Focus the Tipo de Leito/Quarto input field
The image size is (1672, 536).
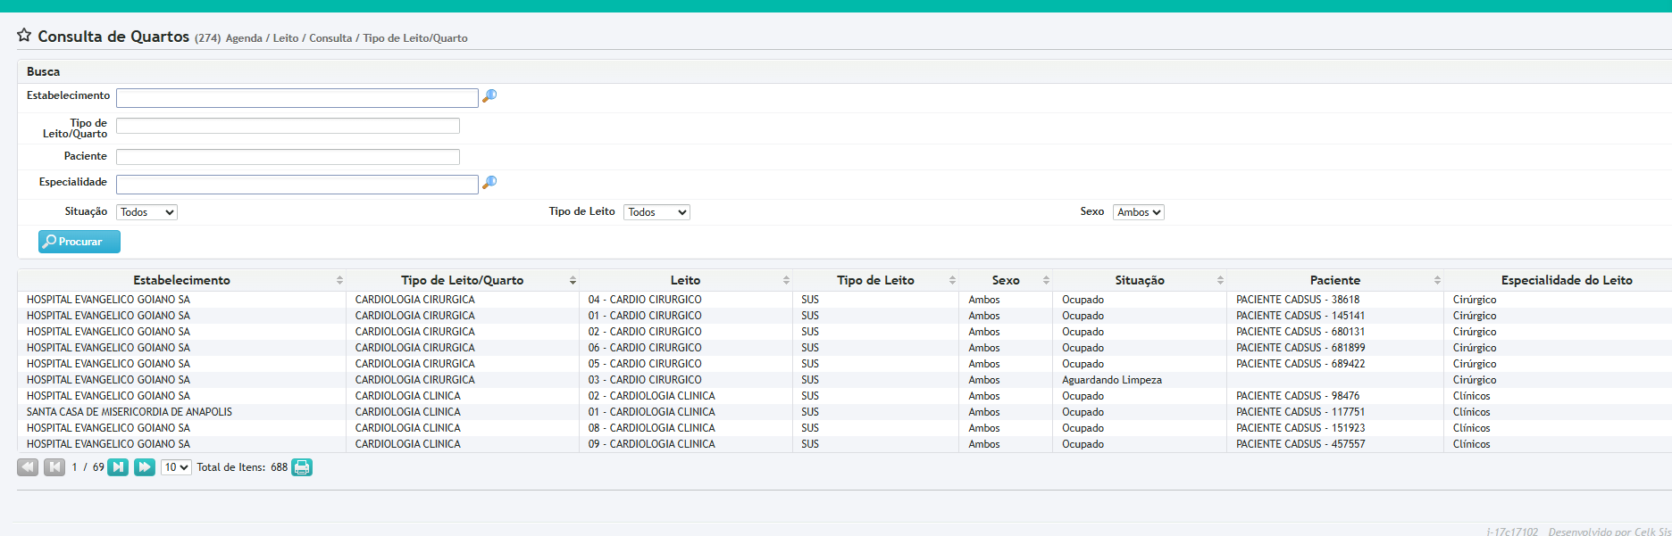(x=288, y=127)
